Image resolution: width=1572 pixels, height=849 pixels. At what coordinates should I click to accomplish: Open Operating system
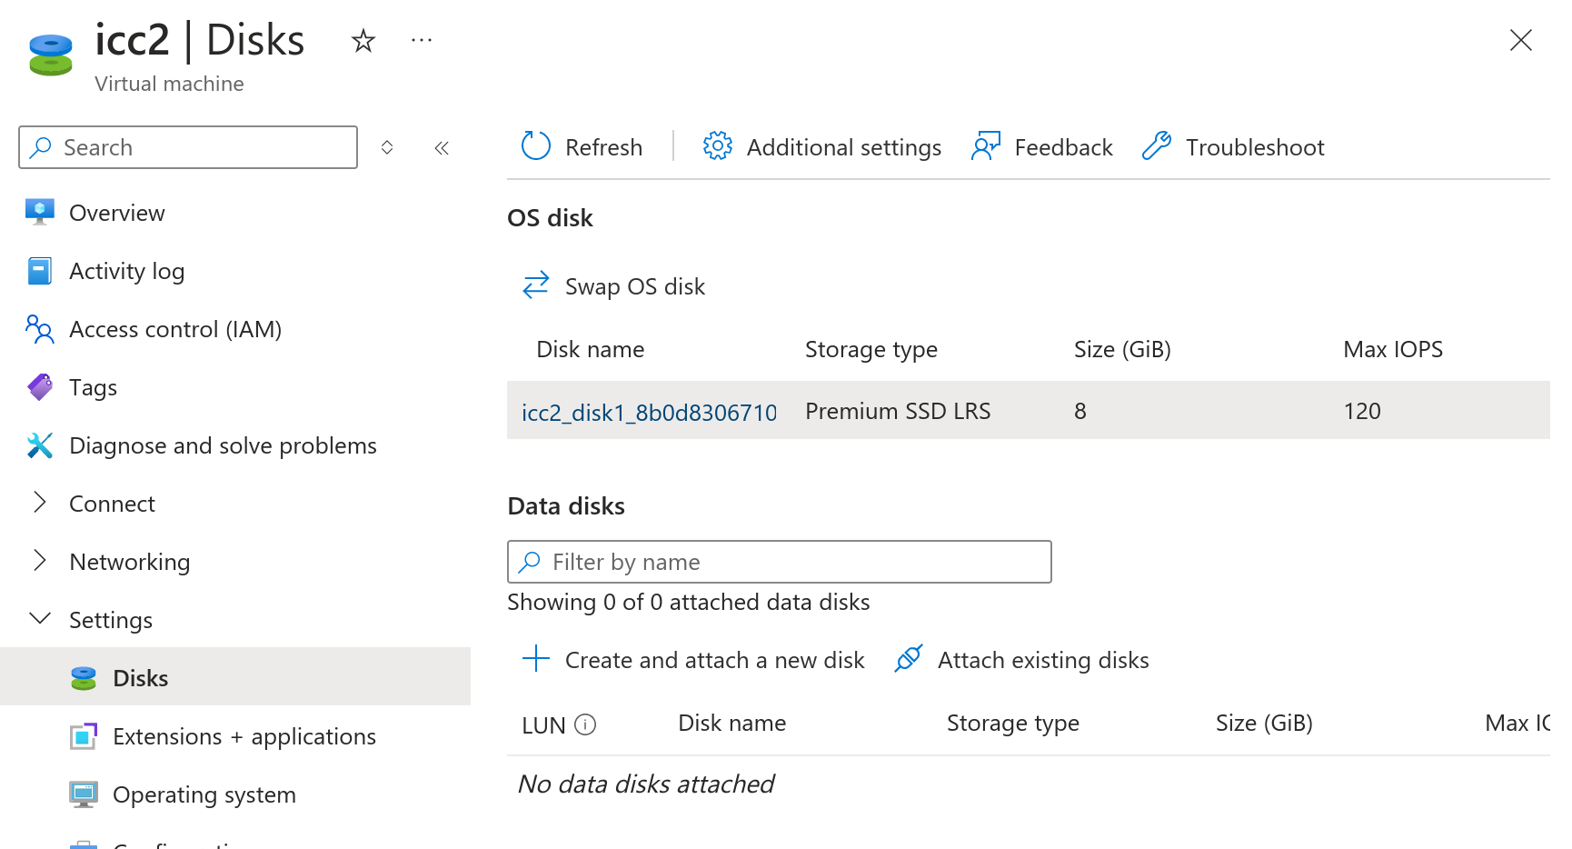pos(204,794)
